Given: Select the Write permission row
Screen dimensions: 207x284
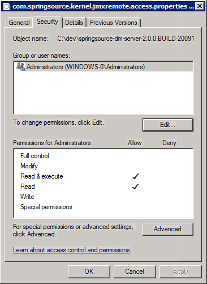Looking at the screenshot, I should (x=103, y=197).
